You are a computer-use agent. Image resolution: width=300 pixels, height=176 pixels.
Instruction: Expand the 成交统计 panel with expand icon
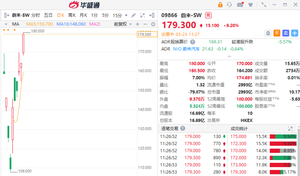[291, 129]
